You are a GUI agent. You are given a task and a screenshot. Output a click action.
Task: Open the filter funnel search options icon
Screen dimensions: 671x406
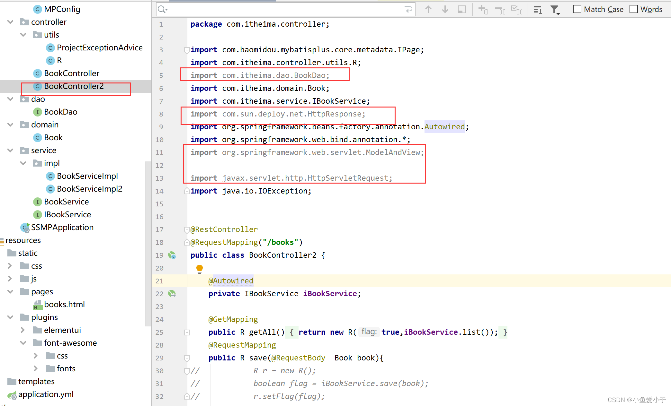[555, 9]
